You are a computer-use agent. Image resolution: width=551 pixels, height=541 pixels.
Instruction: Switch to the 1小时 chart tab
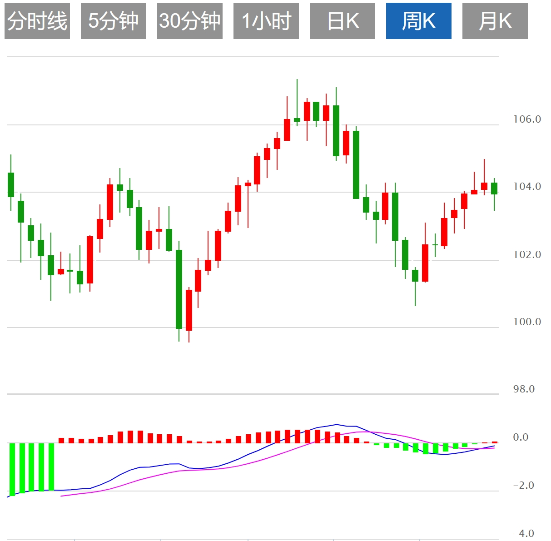(x=266, y=21)
